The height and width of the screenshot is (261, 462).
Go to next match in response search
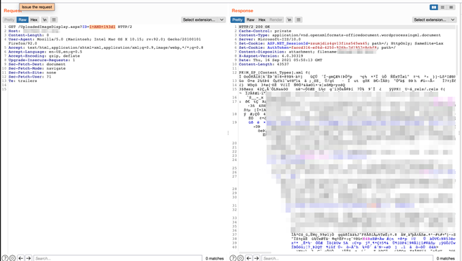[256, 258]
